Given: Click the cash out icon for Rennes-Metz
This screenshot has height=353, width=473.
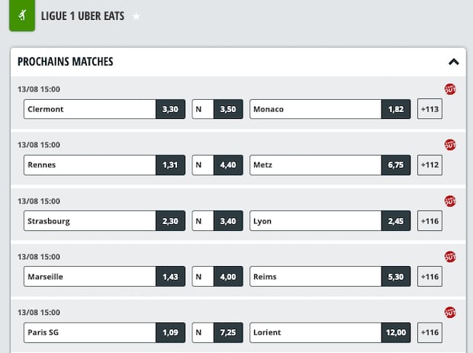Looking at the screenshot, I should (x=450, y=145).
